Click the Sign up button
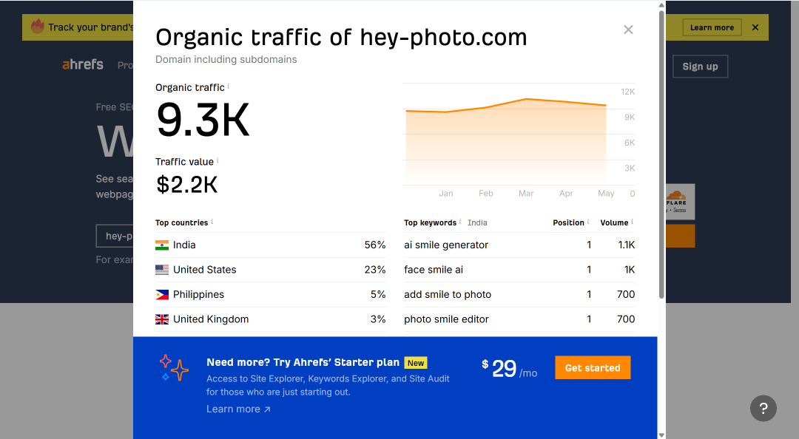799x439 pixels. (700, 67)
